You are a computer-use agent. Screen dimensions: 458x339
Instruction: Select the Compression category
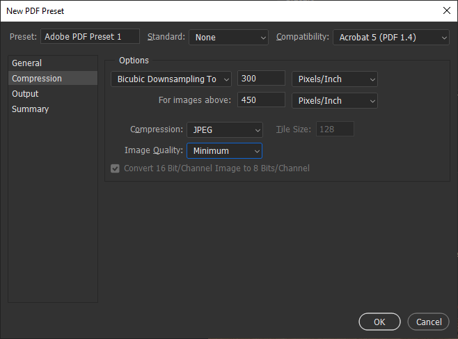point(37,79)
